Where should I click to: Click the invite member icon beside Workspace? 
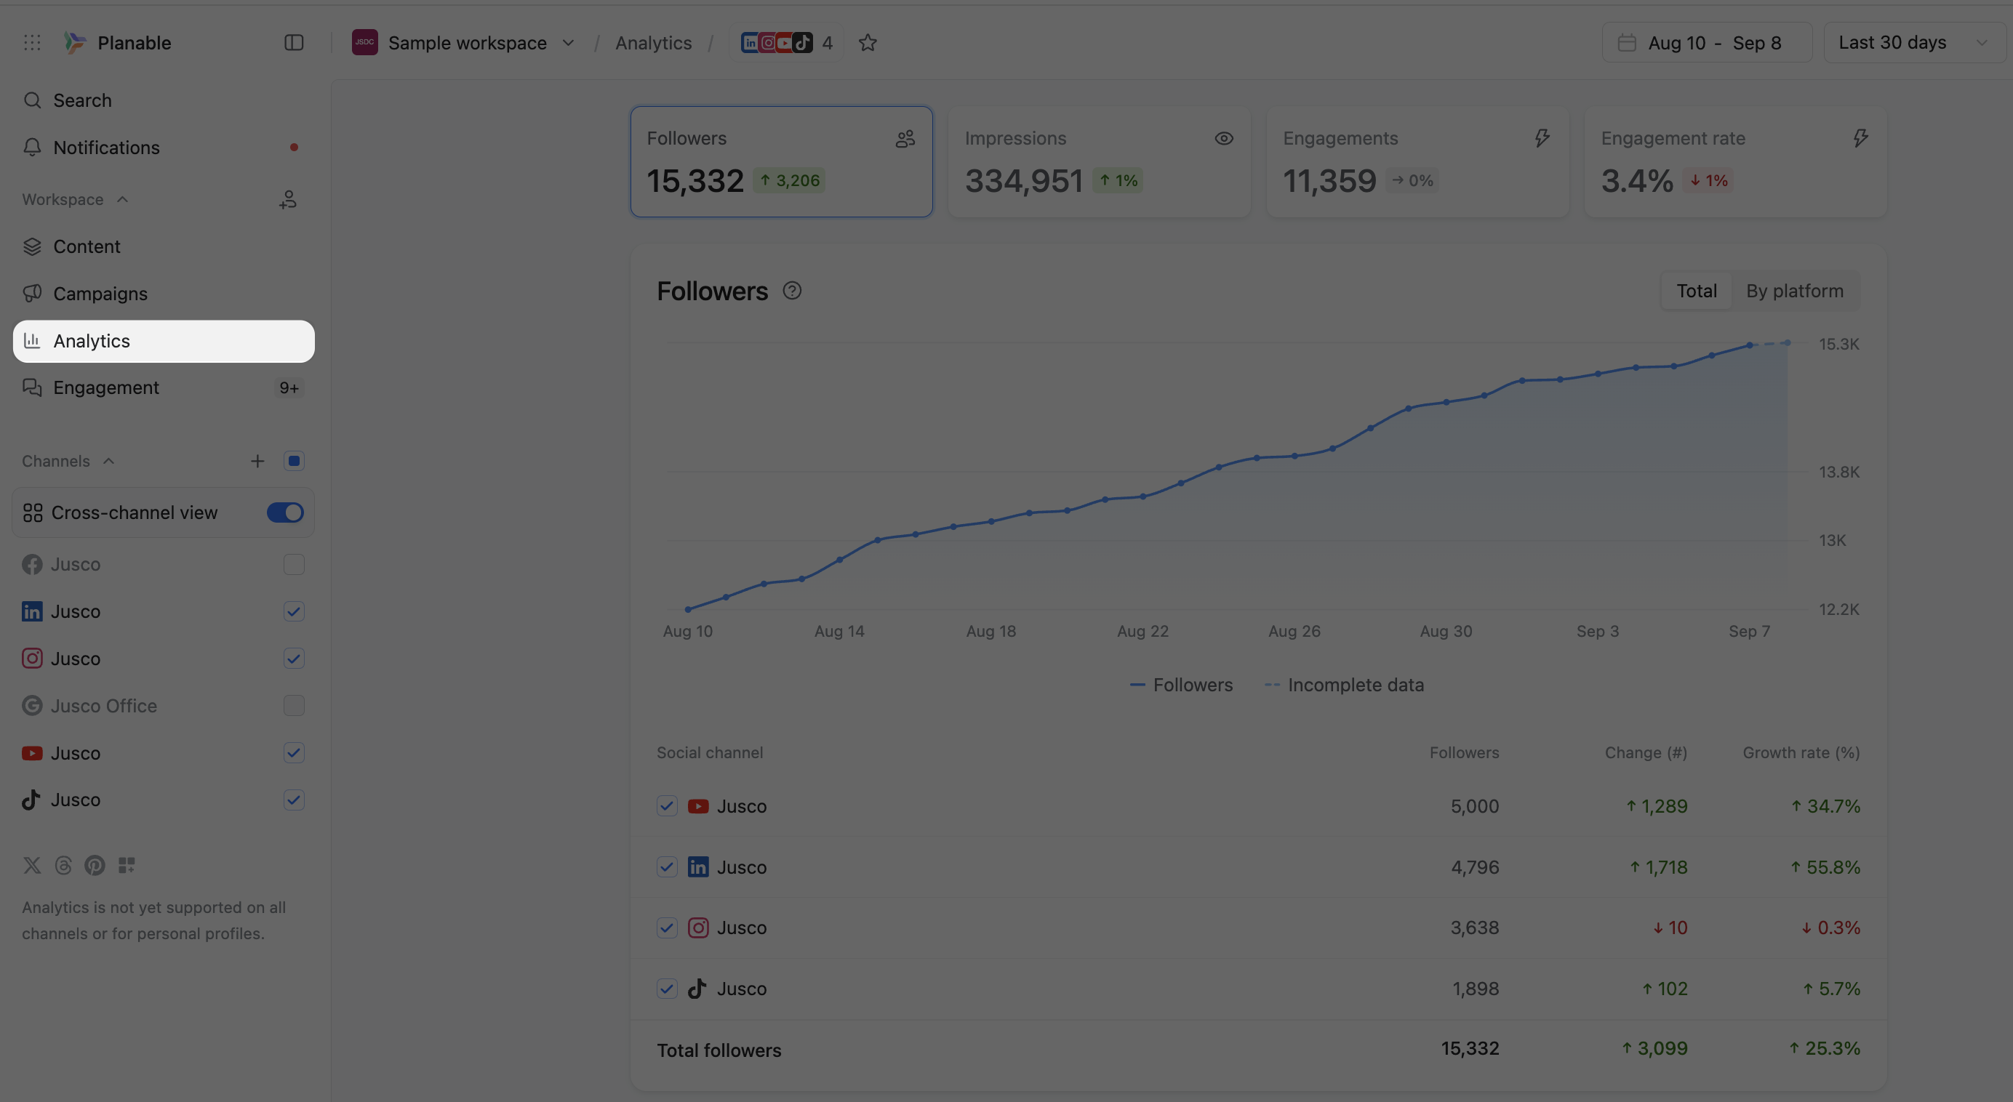pos(287,200)
